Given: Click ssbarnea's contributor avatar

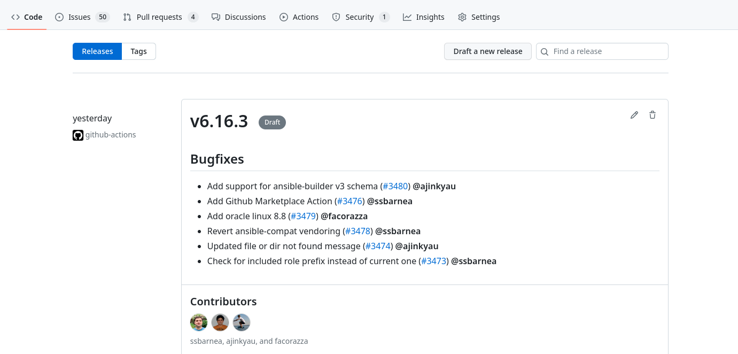Looking at the screenshot, I should click(199, 322).
